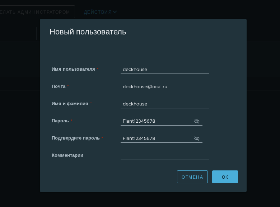This screenshot has height=207, width=280.
Task: Click inside the Пароль input field
Action: tap(157, 121)
